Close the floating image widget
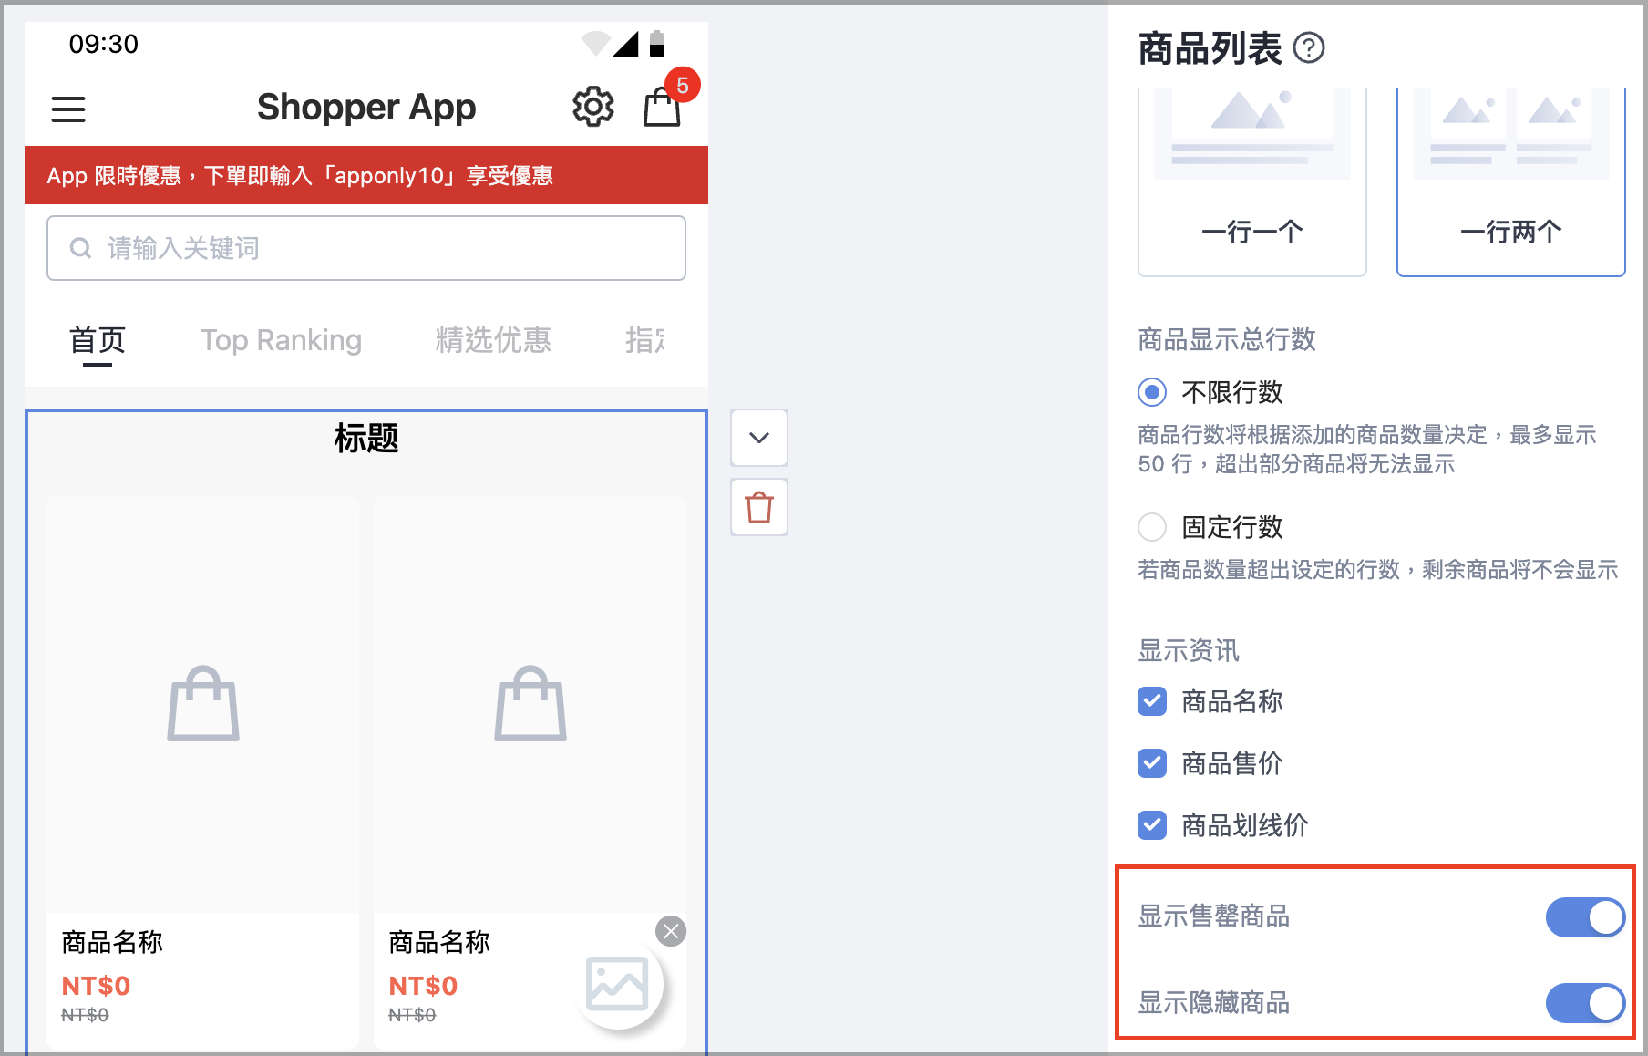The height and width of the screenshot is (1056, 1648). coord(671,931)
